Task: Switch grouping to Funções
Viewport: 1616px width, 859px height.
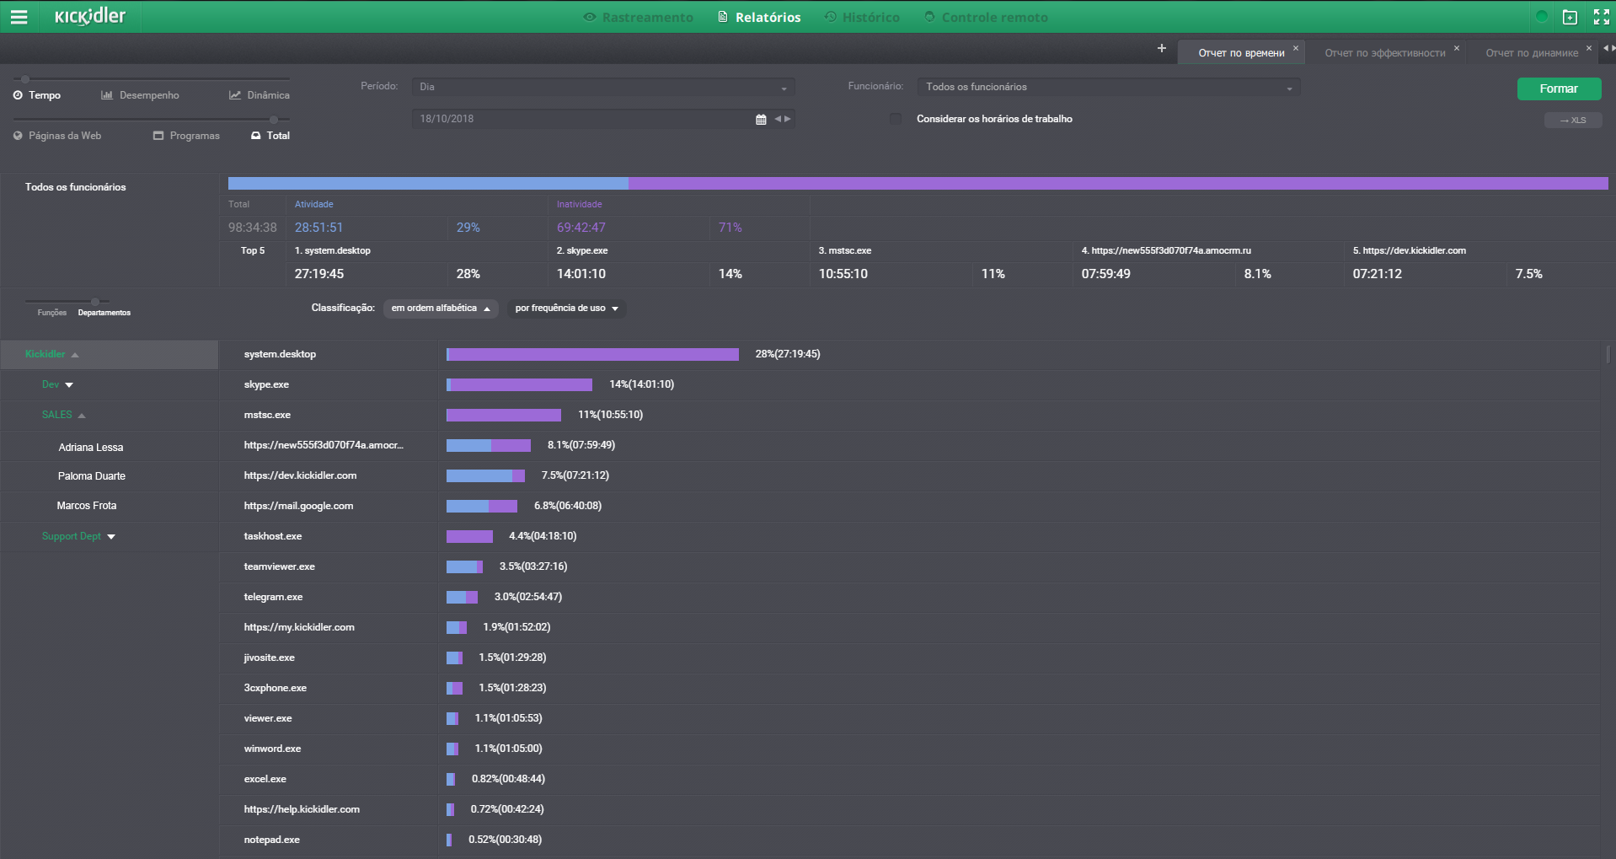Action: pyautogui.click(x=51, y=313)
